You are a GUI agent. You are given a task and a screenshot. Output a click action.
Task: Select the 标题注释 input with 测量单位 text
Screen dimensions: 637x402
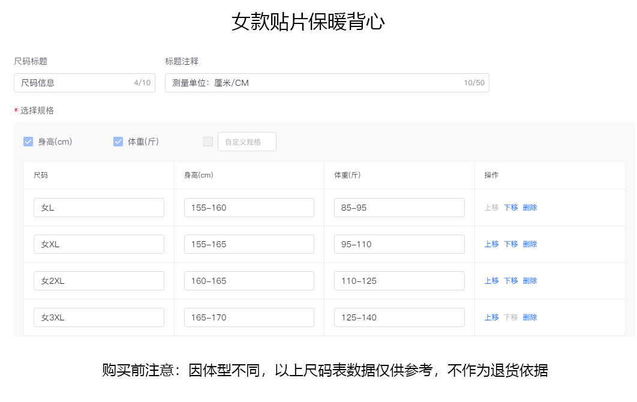pos(327,82)
